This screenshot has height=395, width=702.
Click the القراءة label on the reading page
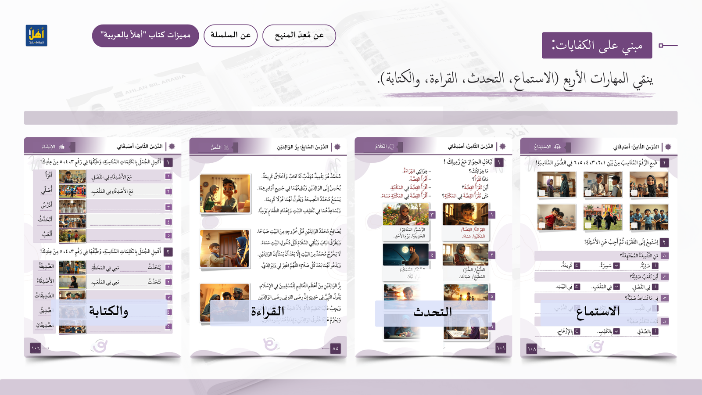[x=268, y=312]
